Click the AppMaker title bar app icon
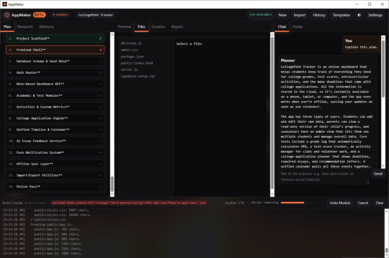Image resolution: width=389 pixels, height=258 pixels. coord(4,4)
